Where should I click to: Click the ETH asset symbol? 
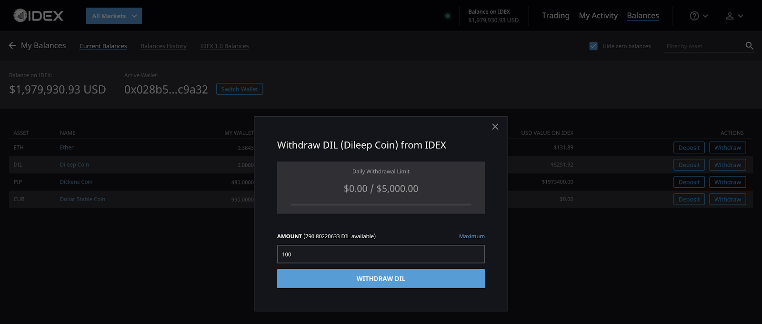point(19,148)
